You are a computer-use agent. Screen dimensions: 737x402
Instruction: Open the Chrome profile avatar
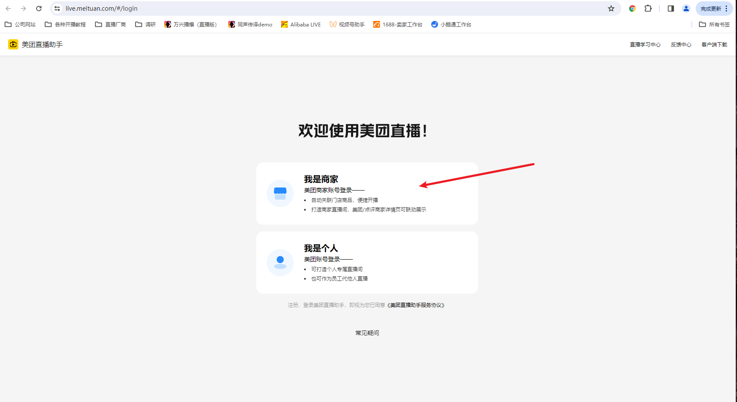tap(686, 9)
